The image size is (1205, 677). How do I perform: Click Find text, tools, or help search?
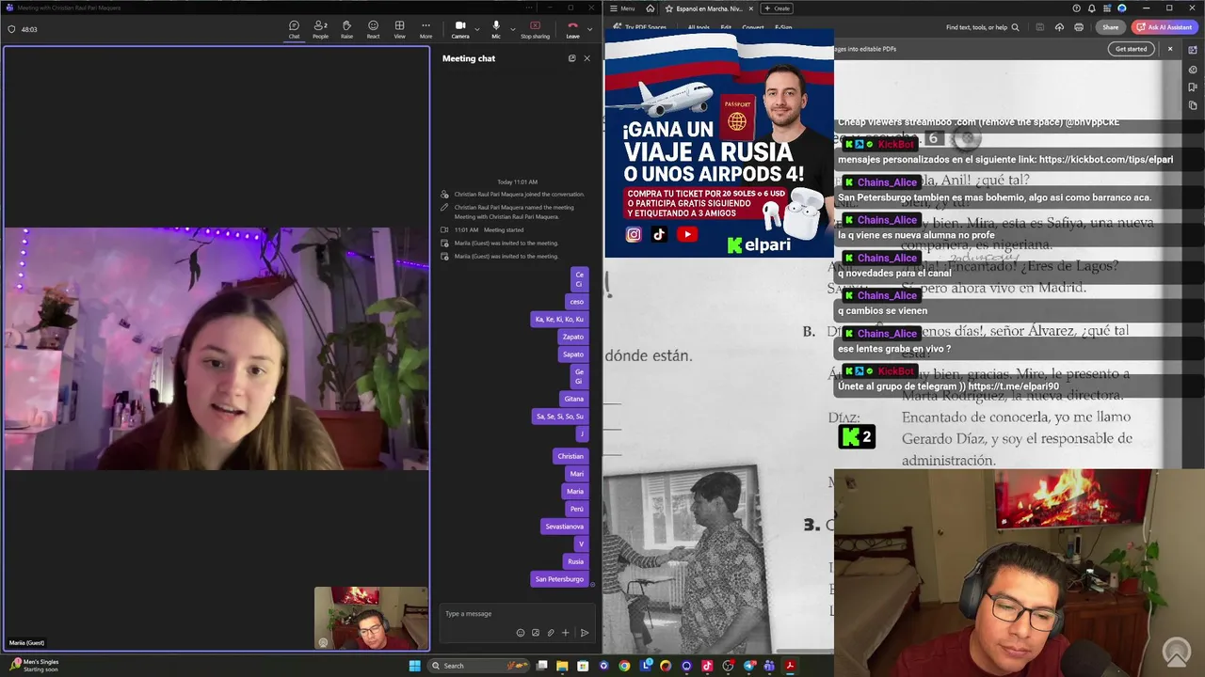pos(983,27)
